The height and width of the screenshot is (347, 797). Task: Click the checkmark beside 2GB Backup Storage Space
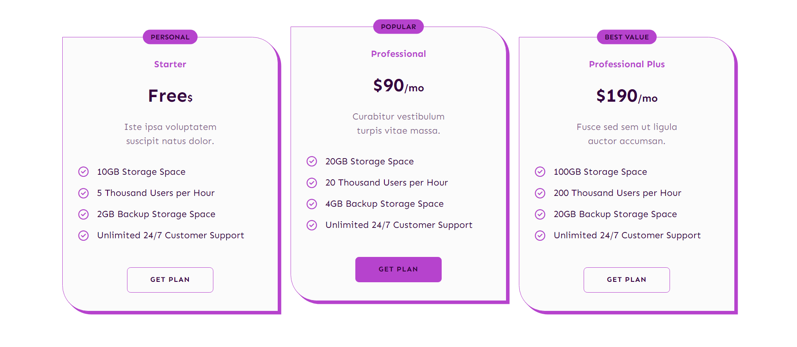click(83, 214)
